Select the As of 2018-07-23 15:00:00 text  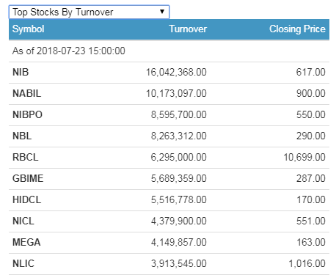[x=69, y=51]
